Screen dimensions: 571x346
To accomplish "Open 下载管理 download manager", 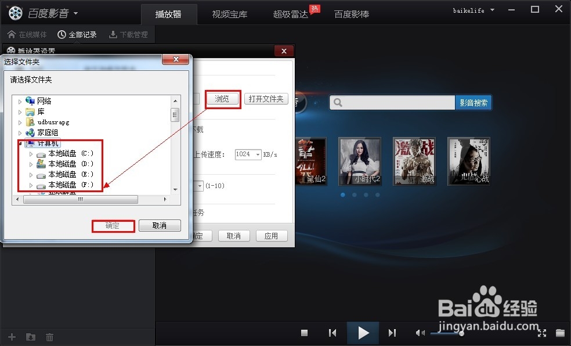I will [129, 35].
